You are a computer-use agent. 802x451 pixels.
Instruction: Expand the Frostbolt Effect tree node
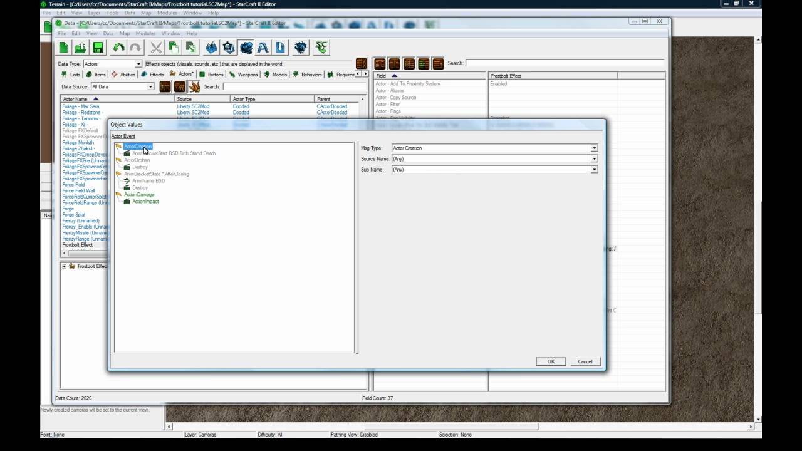pos(64,266)
